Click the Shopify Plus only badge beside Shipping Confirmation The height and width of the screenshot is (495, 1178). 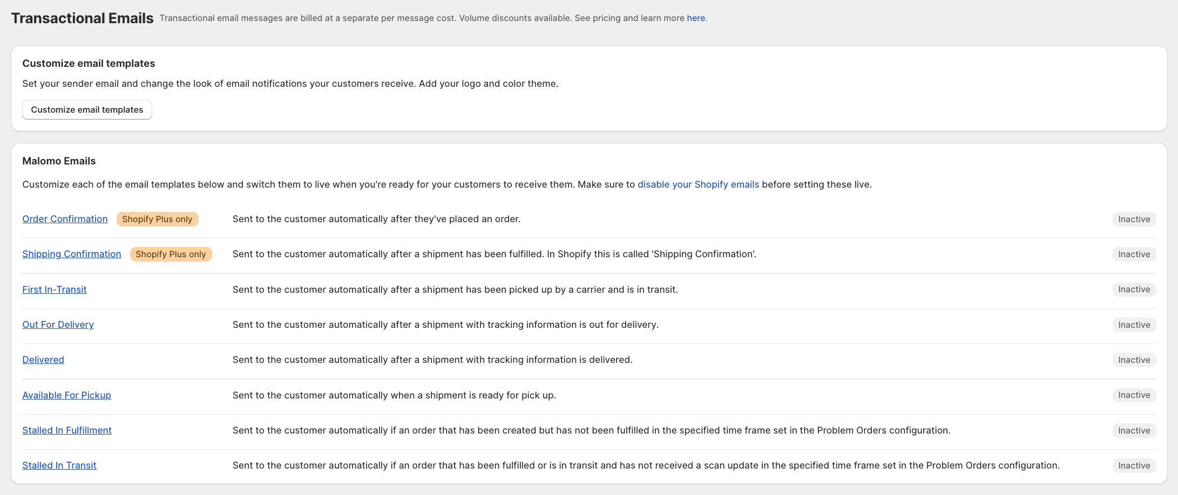tap(171, 254)
